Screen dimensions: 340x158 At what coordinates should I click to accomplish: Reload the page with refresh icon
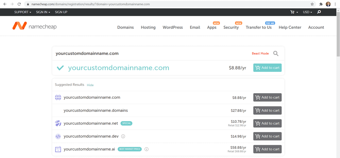coord(19,4)
